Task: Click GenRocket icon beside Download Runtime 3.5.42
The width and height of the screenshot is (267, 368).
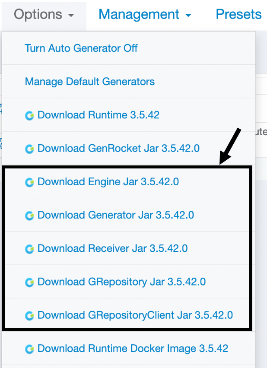Action: [29, 116]
